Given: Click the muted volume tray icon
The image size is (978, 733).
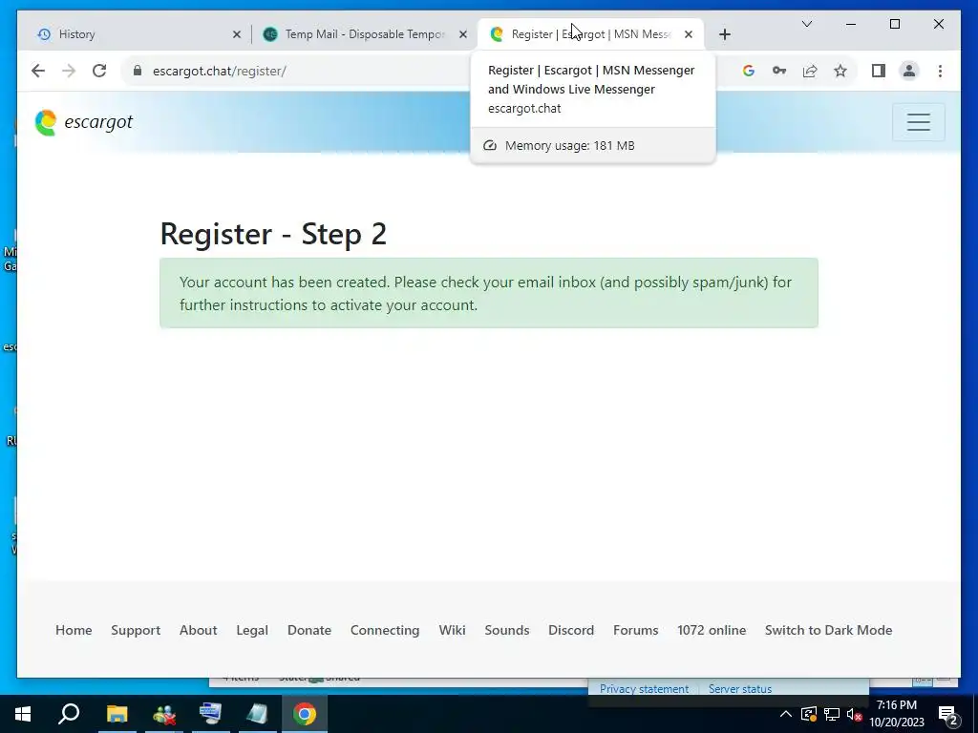Looking at the screenshot, I should pyautogui.click(x=853, y=714).
